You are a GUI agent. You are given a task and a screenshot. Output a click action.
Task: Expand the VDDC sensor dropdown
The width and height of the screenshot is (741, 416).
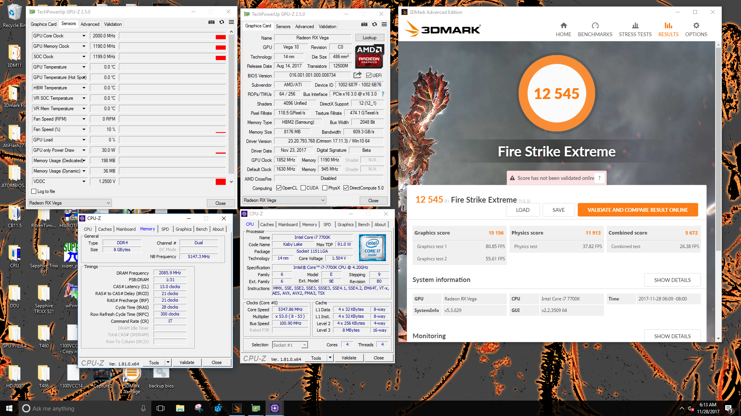coord(84,181)
